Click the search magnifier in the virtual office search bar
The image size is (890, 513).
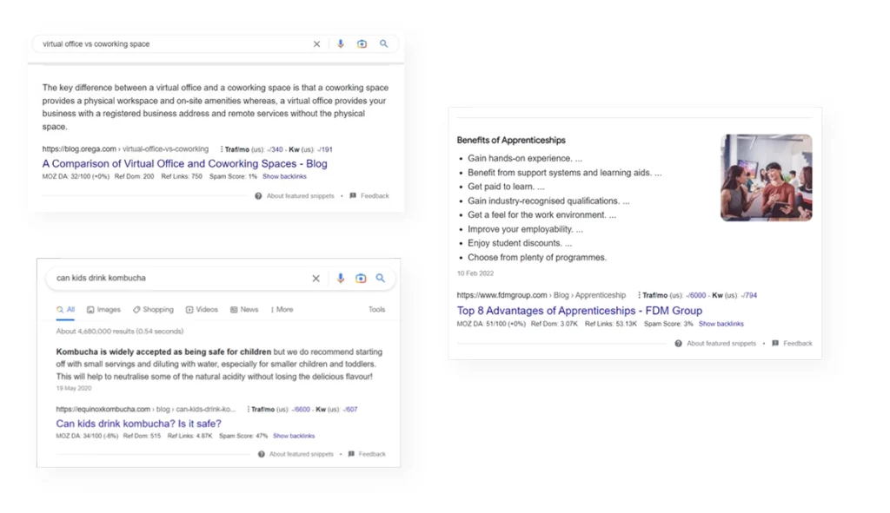pyautogui.click(x=383, y=44)
